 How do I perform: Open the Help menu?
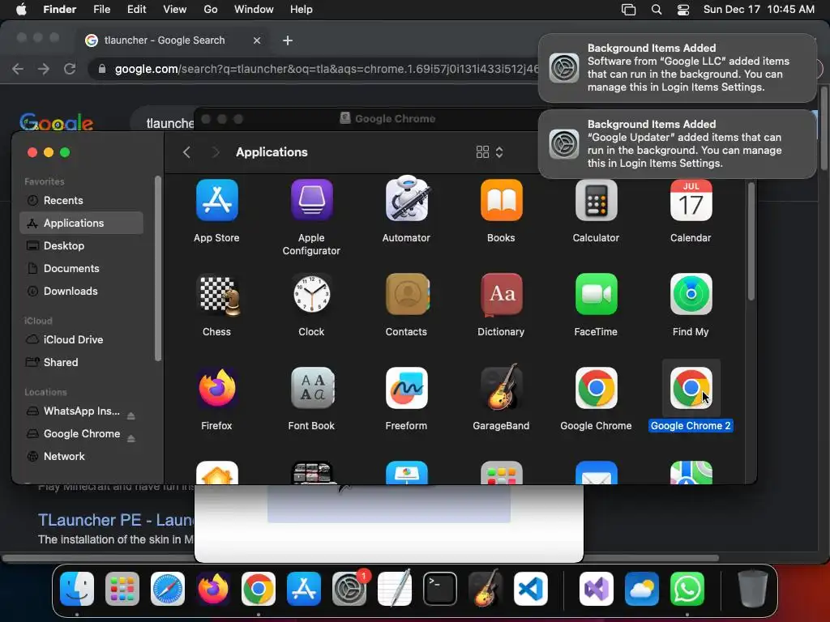302,10
